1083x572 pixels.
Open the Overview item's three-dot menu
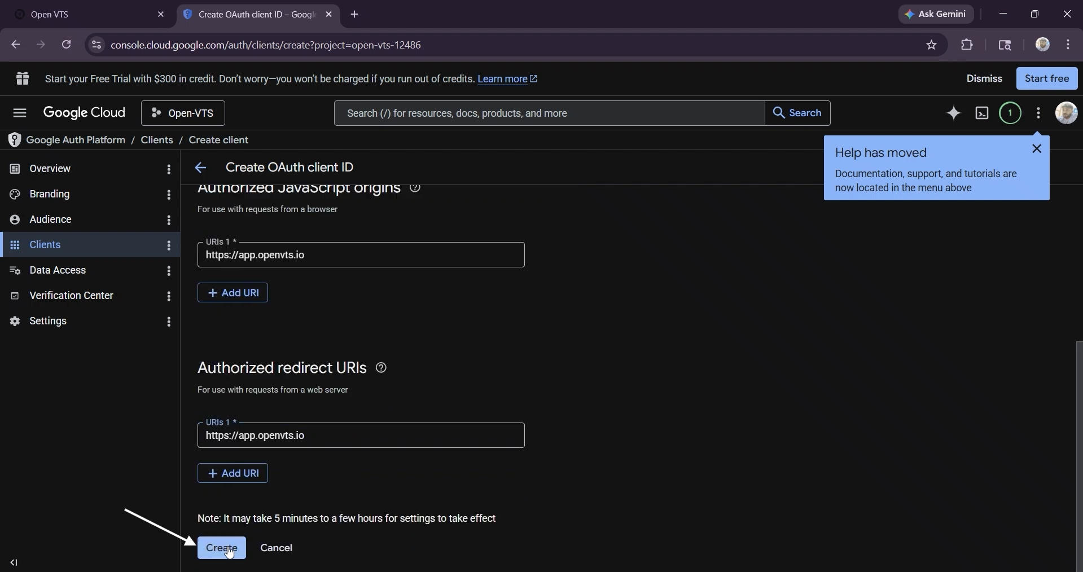(169, 169)
